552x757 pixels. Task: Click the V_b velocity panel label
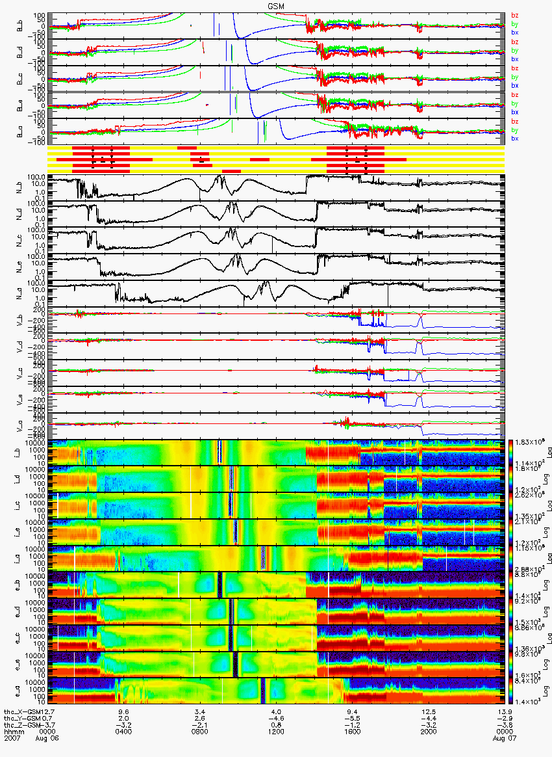click(x=20, y=320)
